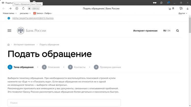Click the blue info icon in the banner

[x=9, y=18]
